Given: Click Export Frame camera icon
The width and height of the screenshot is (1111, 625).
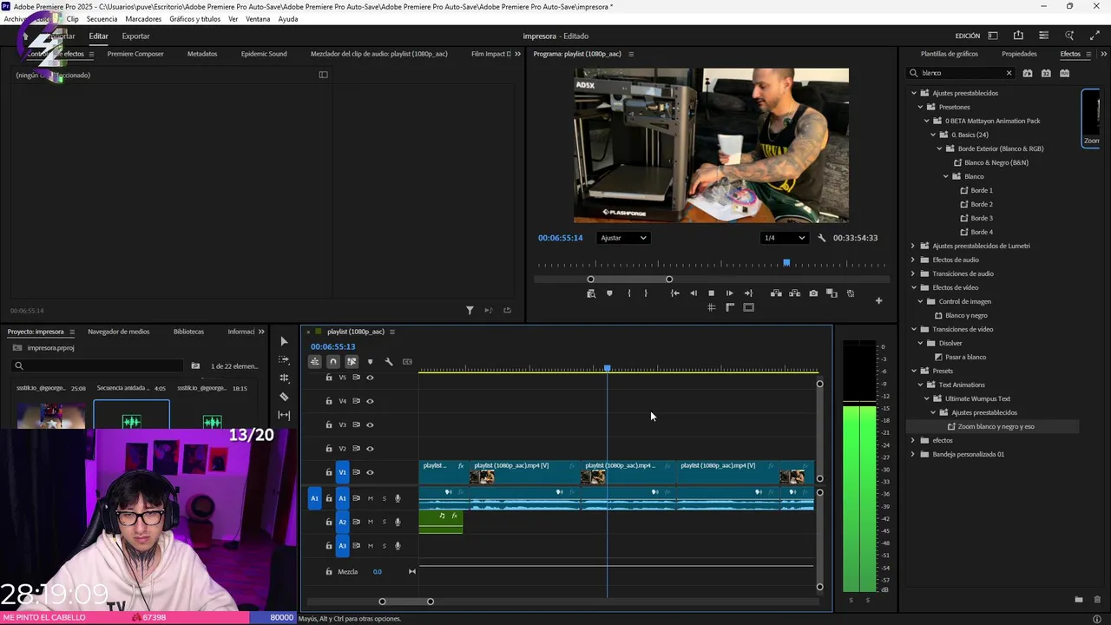Looking at the screenshot, I should (x=813, y=293).
